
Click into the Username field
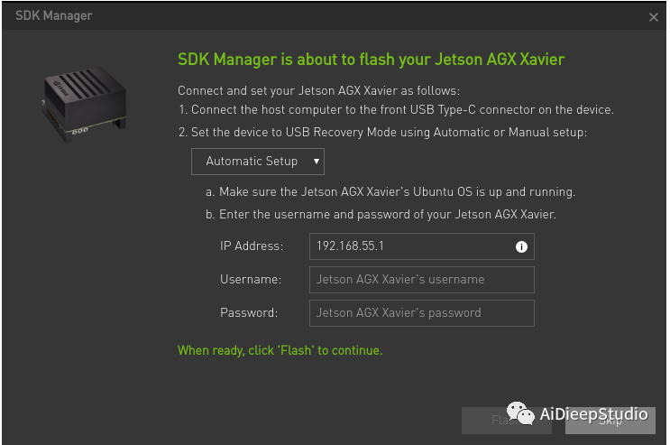coord(422,280)
